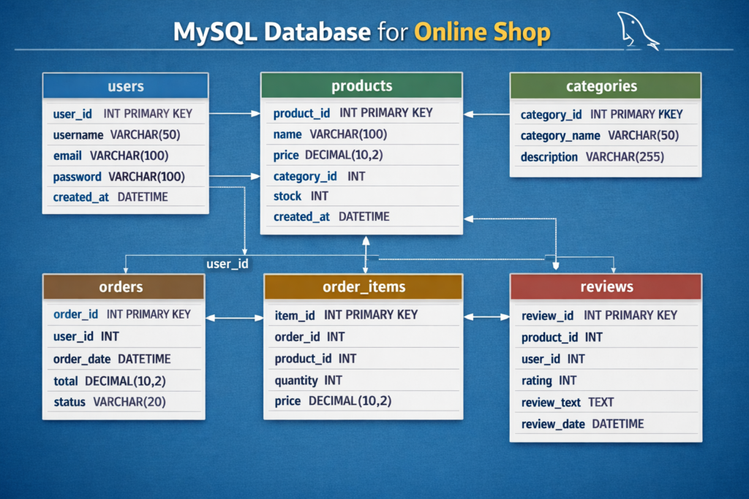Click the user_id relationship label on connector

[x=227, y=264]
